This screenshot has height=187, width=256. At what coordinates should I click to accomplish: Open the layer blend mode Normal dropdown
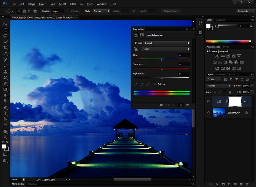point(218,86)
